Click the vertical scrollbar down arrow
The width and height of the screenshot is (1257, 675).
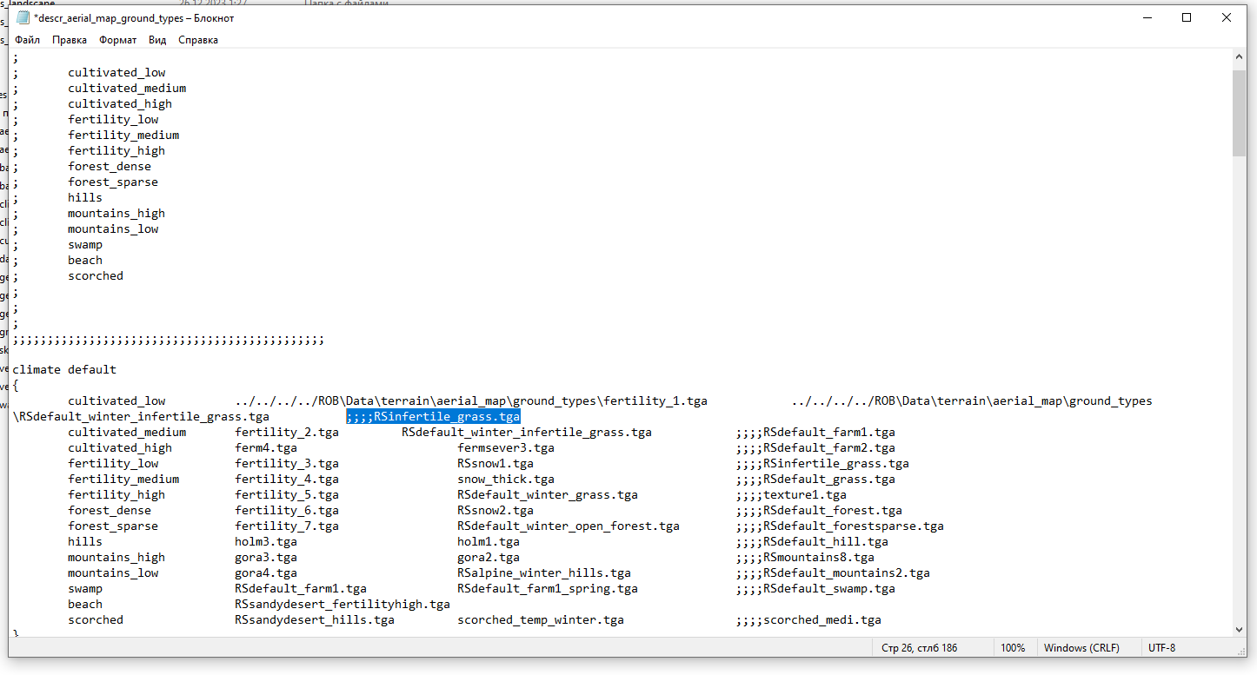pos(1239,629)
